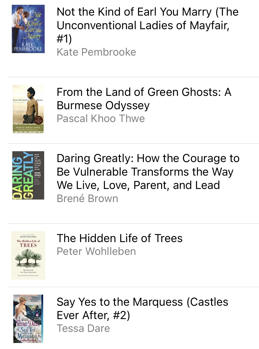Click 'We Live, Love, Parent, and Lead' line

pos(138,185)
